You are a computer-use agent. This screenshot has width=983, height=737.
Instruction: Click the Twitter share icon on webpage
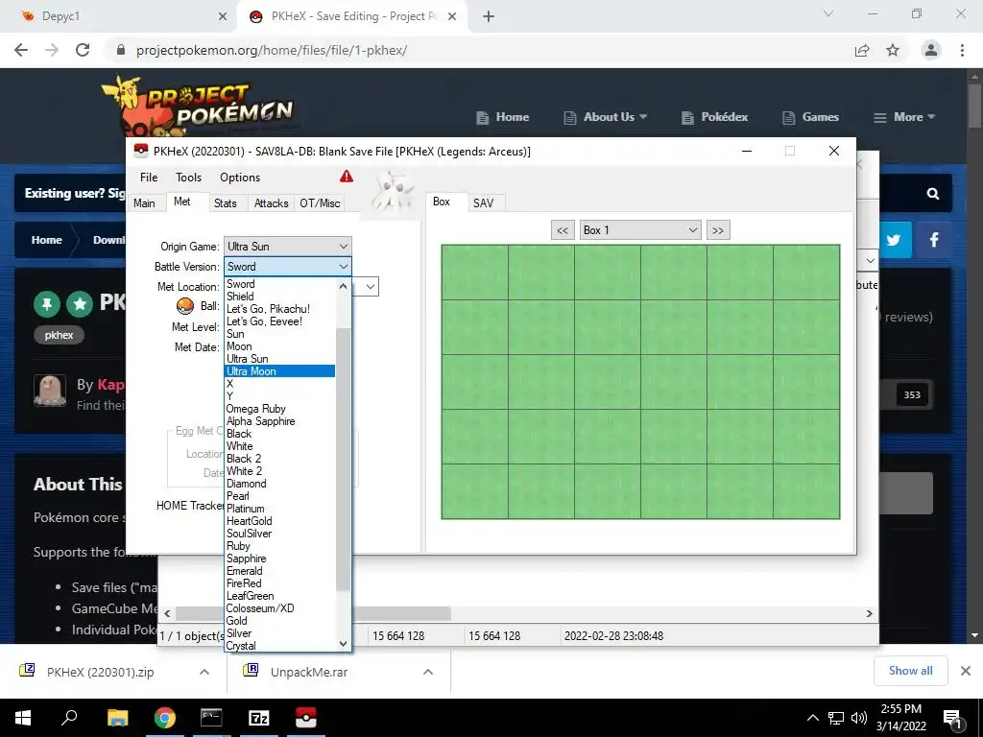coord(894,239)
